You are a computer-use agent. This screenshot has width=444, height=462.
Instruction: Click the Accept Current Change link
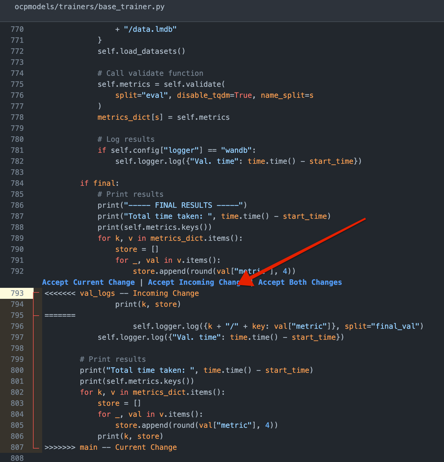pyautogui.click(x=88, y=282)
